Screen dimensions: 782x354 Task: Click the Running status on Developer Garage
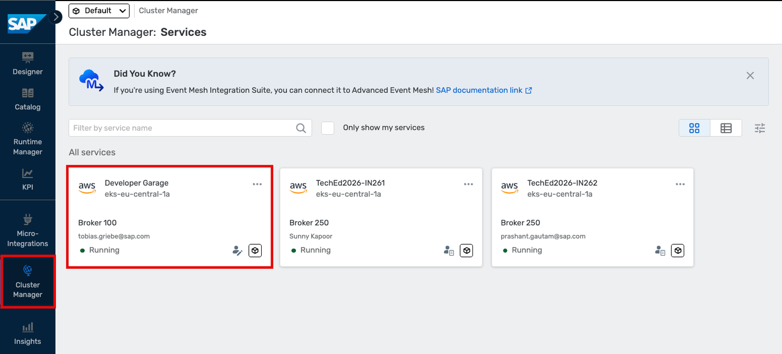click(x=99, y=250)
